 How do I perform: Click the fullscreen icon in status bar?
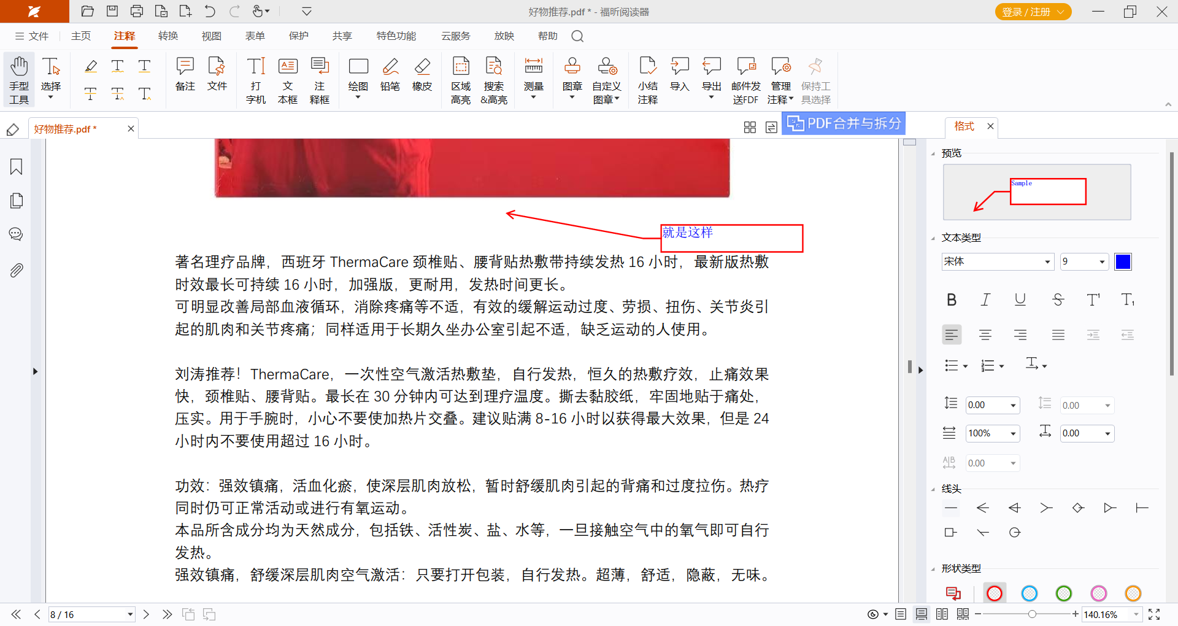point(1154,614)
